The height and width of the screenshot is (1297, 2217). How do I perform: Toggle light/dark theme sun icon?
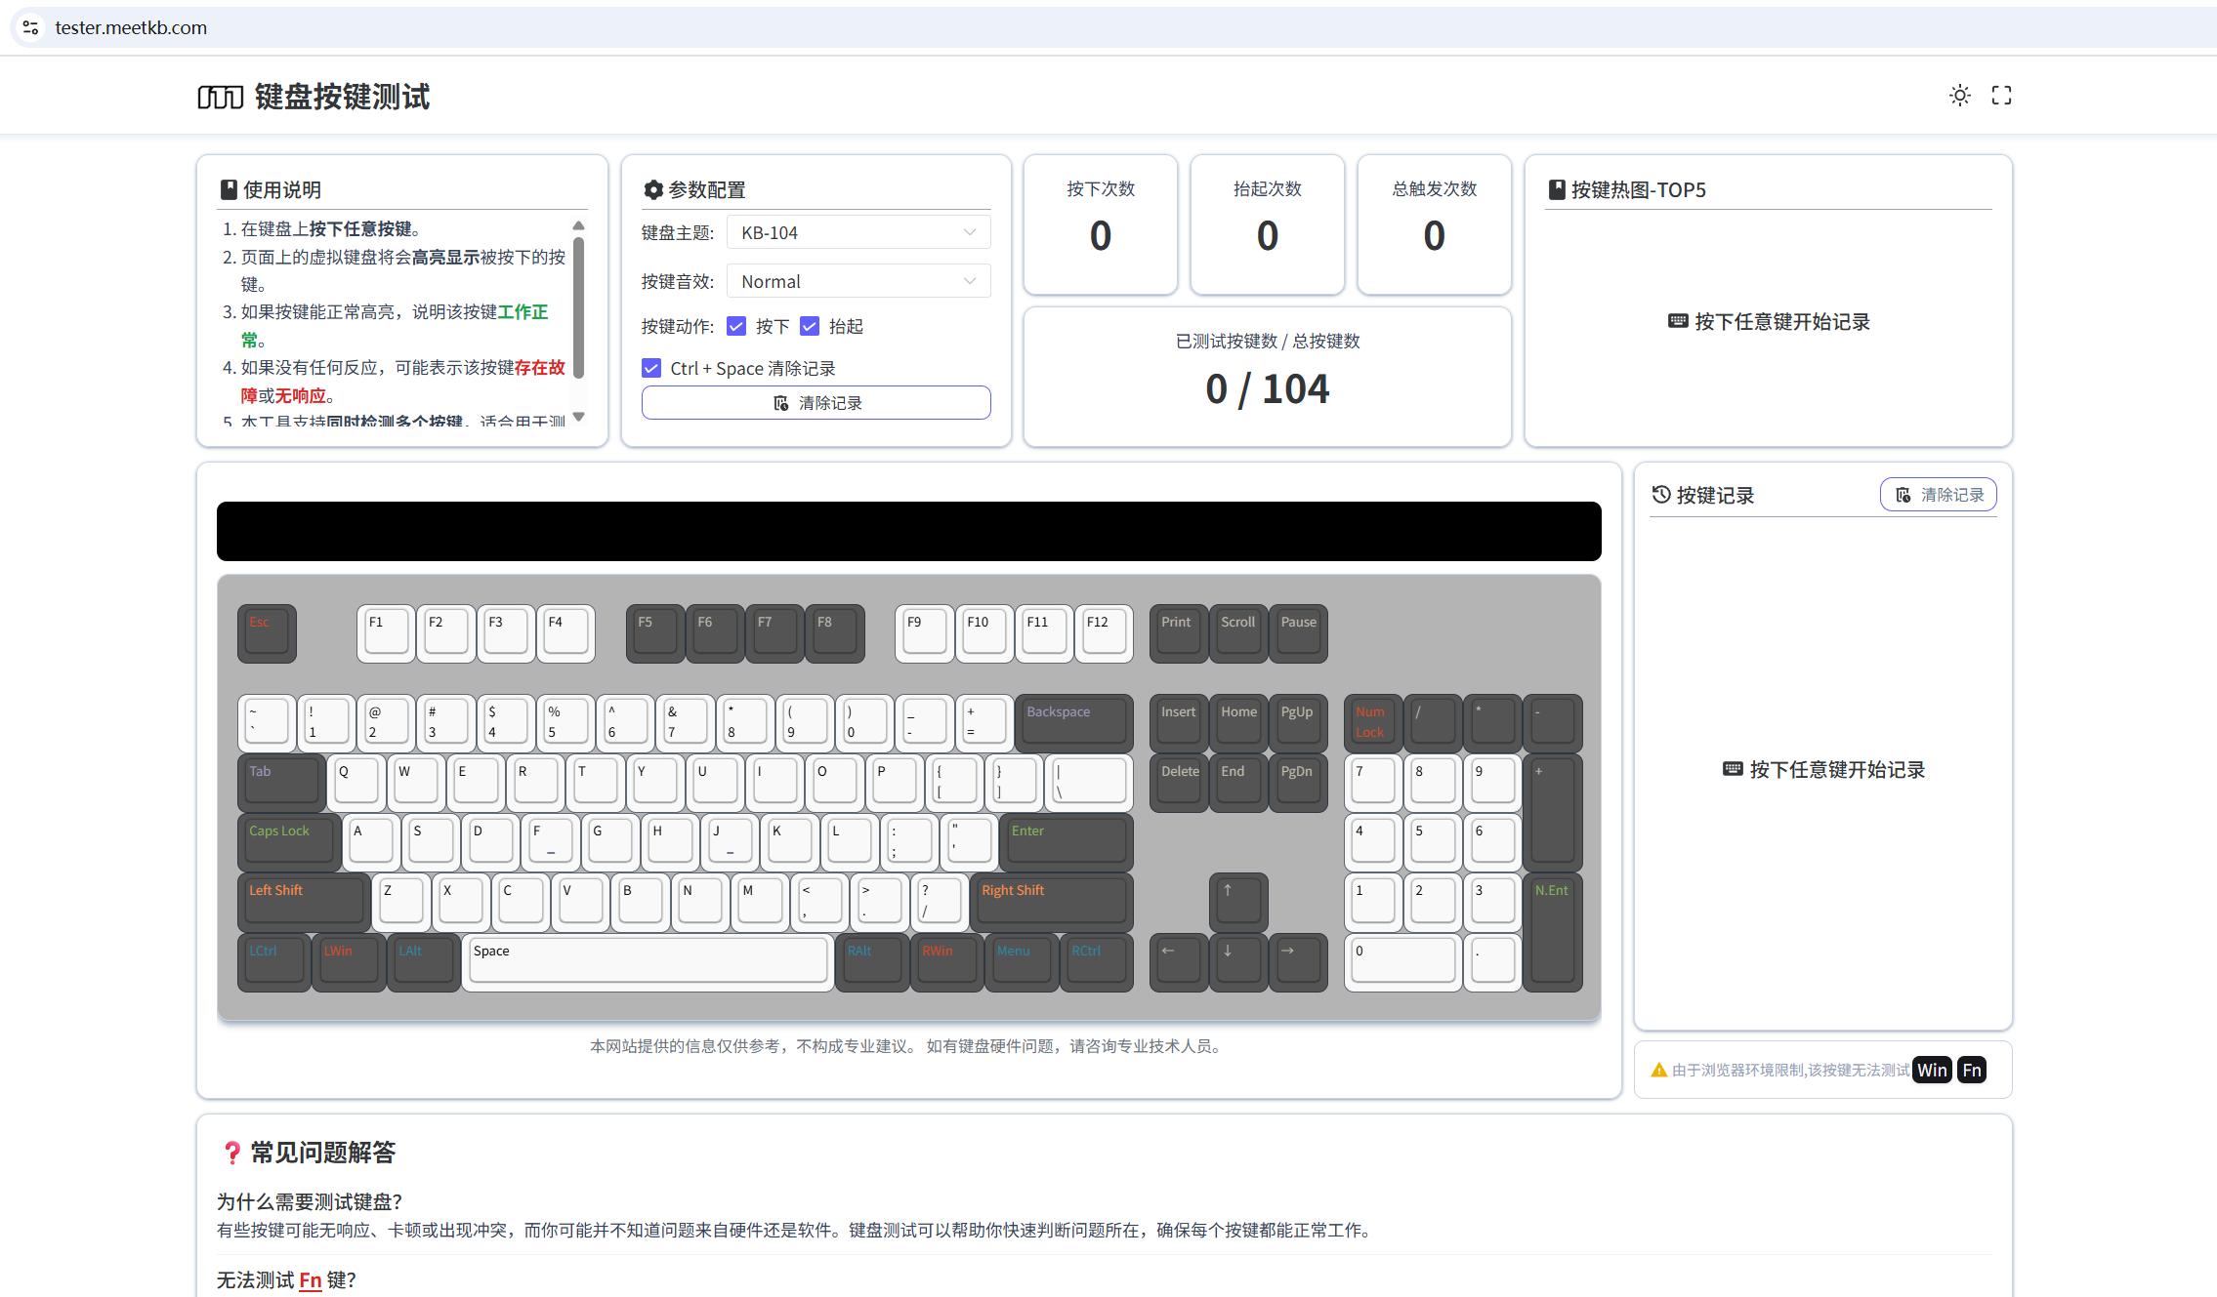click(x=1959, y=96)
